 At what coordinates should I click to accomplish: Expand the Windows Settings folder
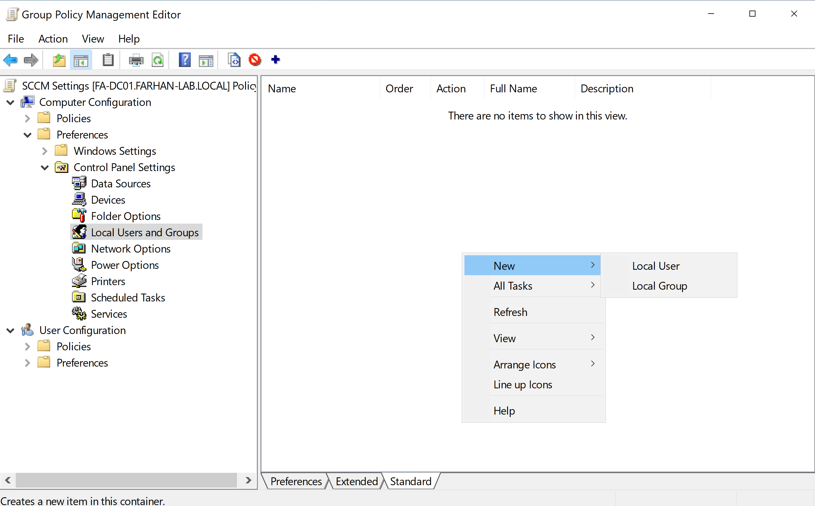click(44, 151)
